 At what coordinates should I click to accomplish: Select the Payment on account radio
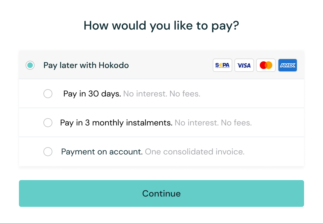[48, 152]
